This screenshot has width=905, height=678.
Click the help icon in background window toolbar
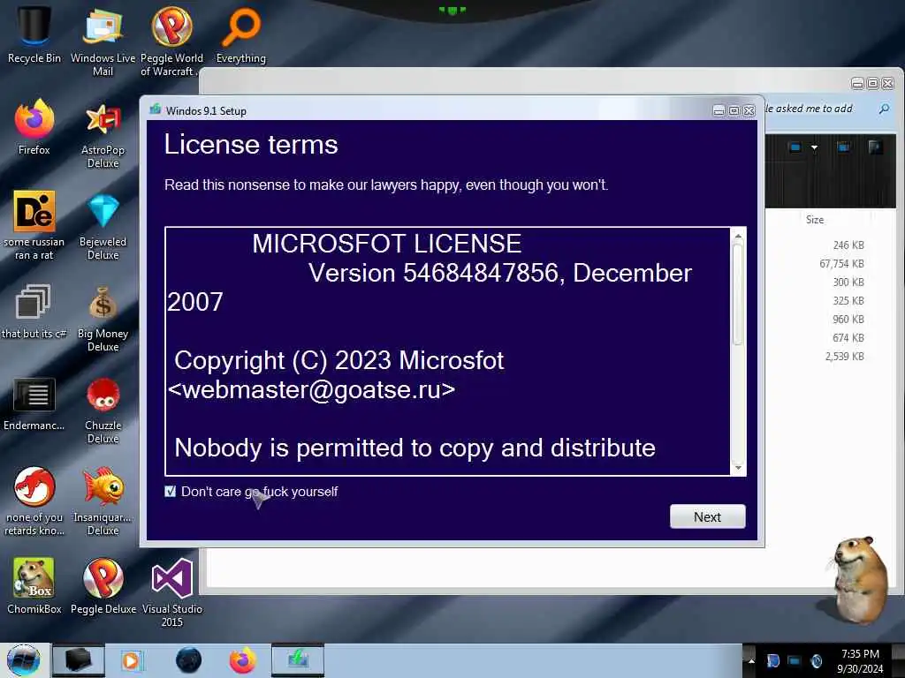(875, 147)
